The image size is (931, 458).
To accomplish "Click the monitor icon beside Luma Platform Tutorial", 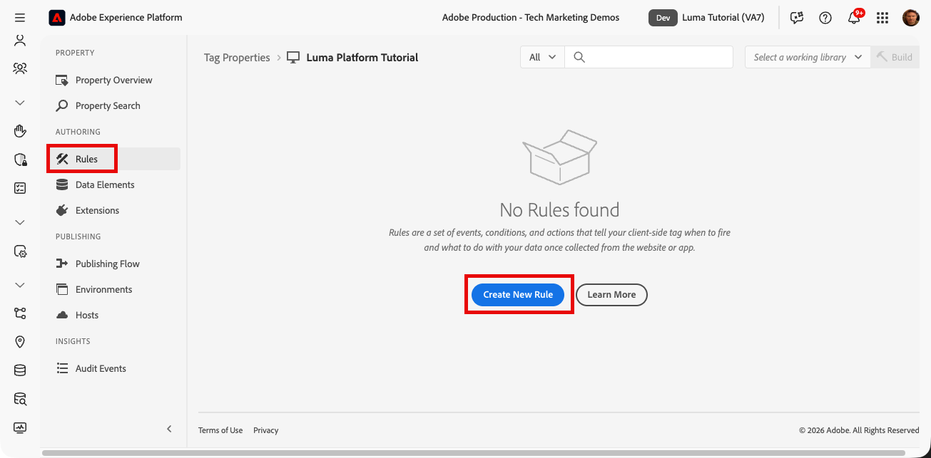I will click(x=293, y=58).
